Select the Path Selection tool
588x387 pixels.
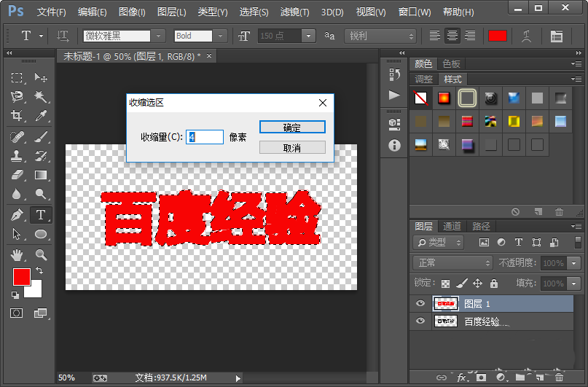pos(17,235)
